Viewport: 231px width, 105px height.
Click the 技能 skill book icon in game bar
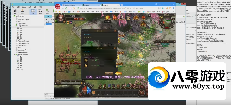pos(109,86)
